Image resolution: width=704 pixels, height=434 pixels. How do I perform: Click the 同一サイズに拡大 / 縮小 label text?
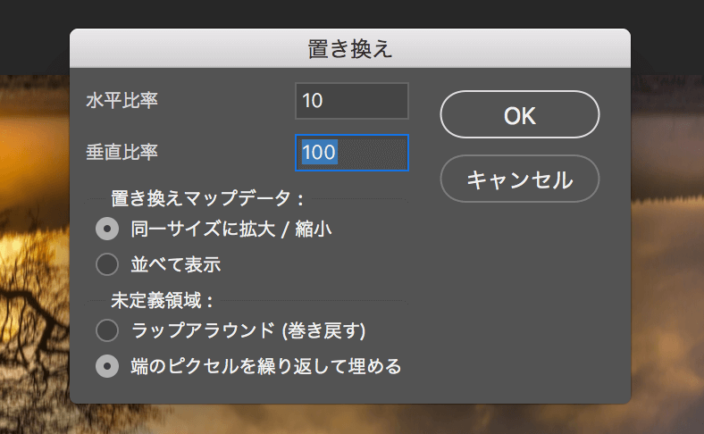pos(231,229)
